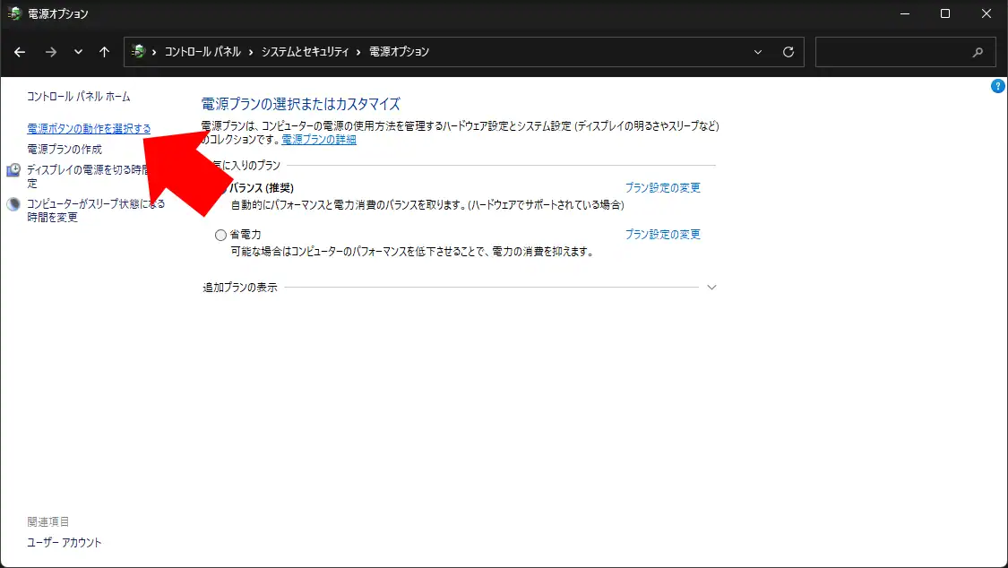Open 電源プランの作成 in sidebar
This screenshot has width=1008, height=568.
point(65,150)
